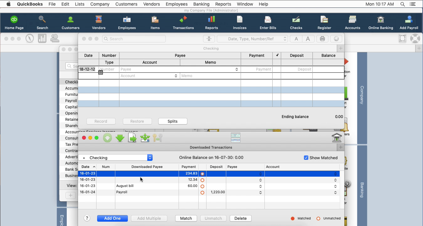This screenshot has width=423, height=226.
Task: Open the Window menu
Action: click(x=245, y=4)
